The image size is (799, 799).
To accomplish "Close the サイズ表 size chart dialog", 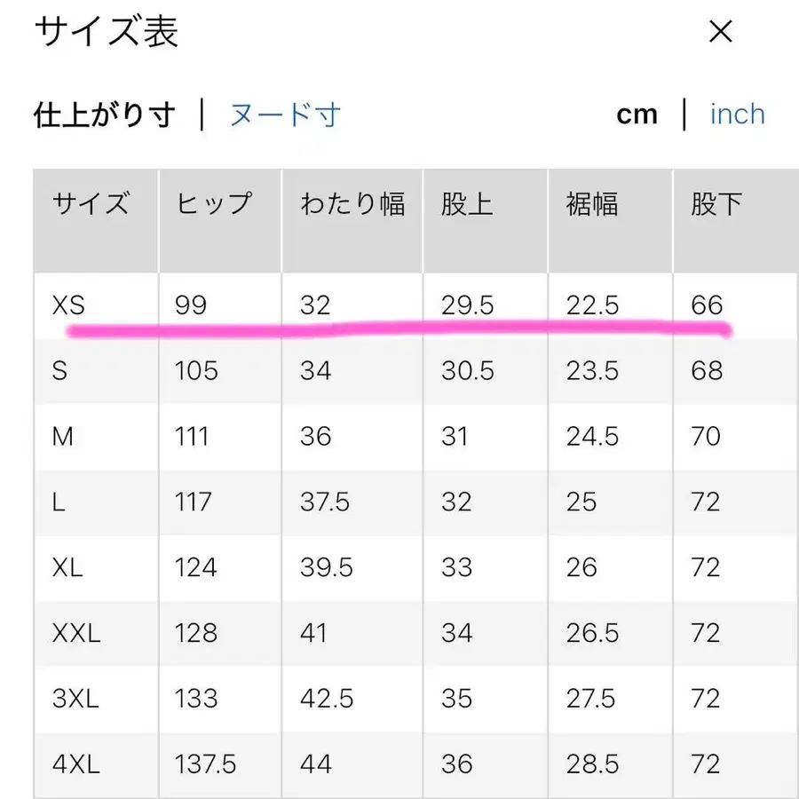I will (721, 32).
